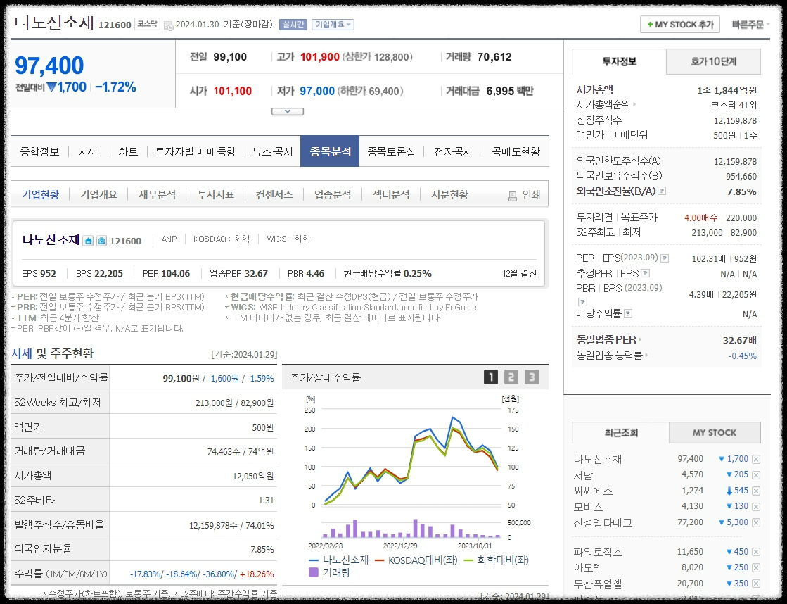
Task: Open 서남 from the recent stocks list
Action: (x=583, y=475)
